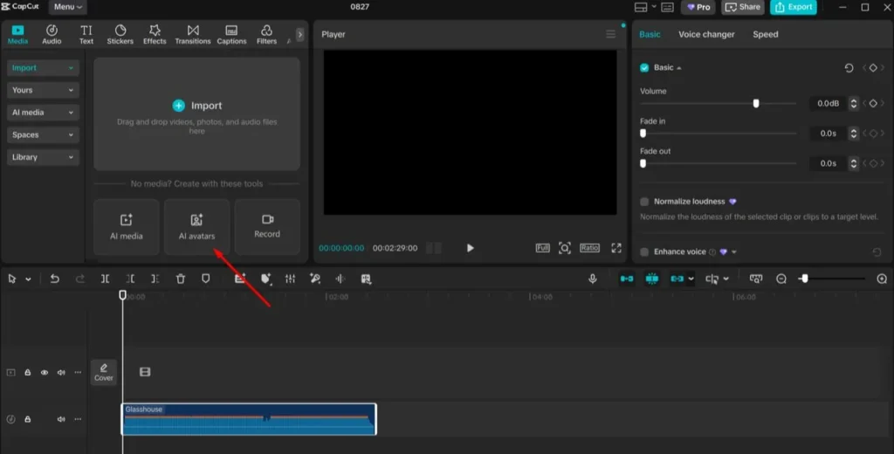Click the zoom-to-fit focus icon in Player
The image size is (894, 454).
click(x=565, y=248)
